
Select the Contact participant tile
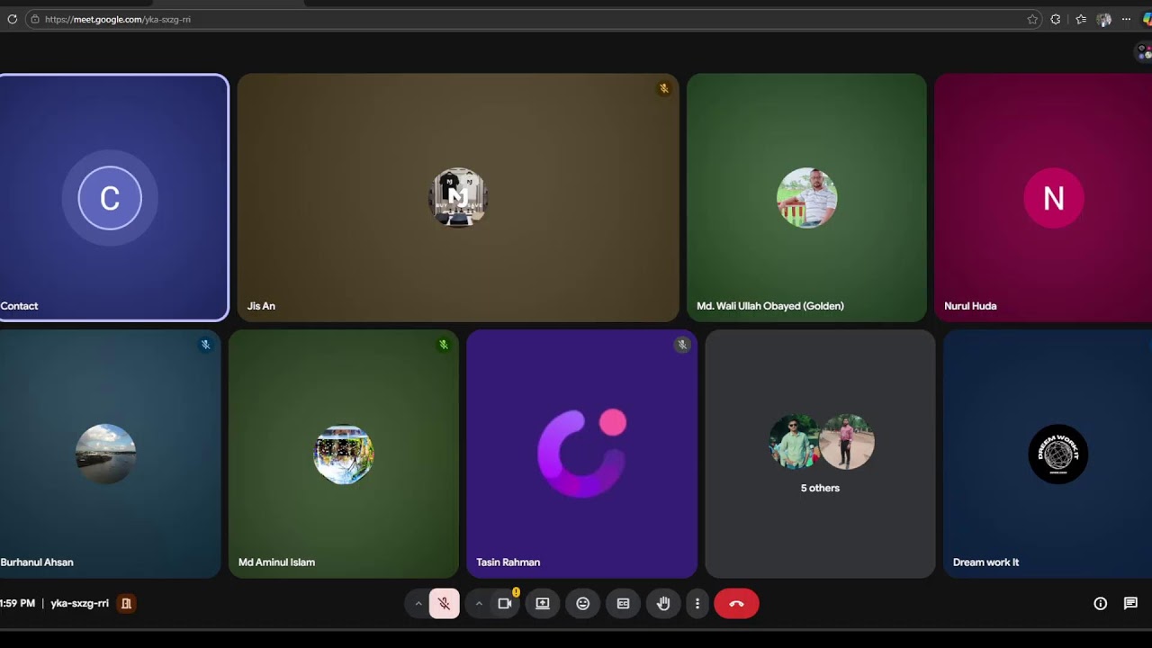click(113, 197)
